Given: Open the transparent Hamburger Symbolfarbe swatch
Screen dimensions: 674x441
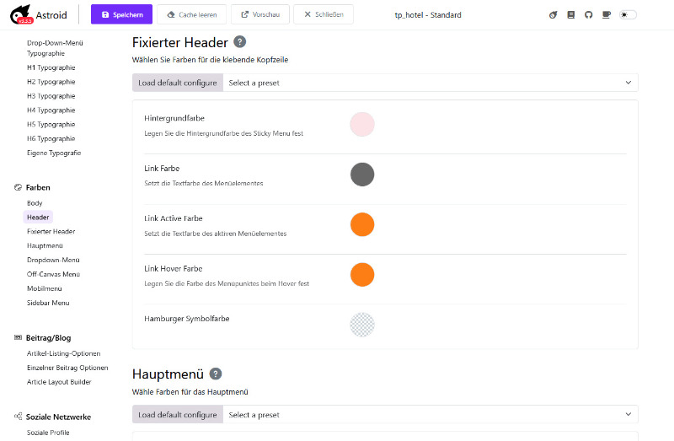Looking at the screenshot, I should click(x=362, y=325).
